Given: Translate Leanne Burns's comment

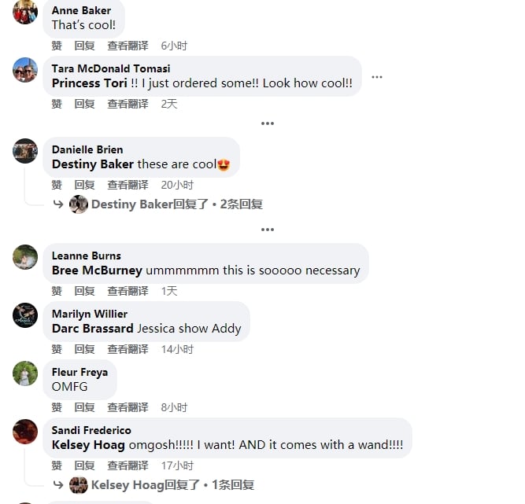Looking at the screenshot, I should coord(128,291).
